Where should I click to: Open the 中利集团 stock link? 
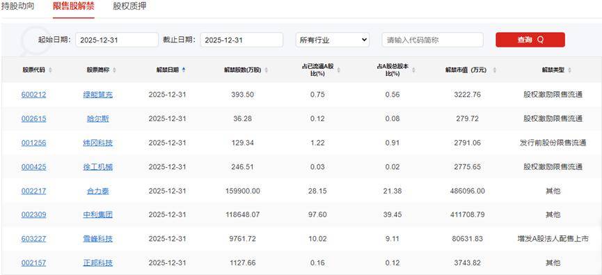[98, 214]
